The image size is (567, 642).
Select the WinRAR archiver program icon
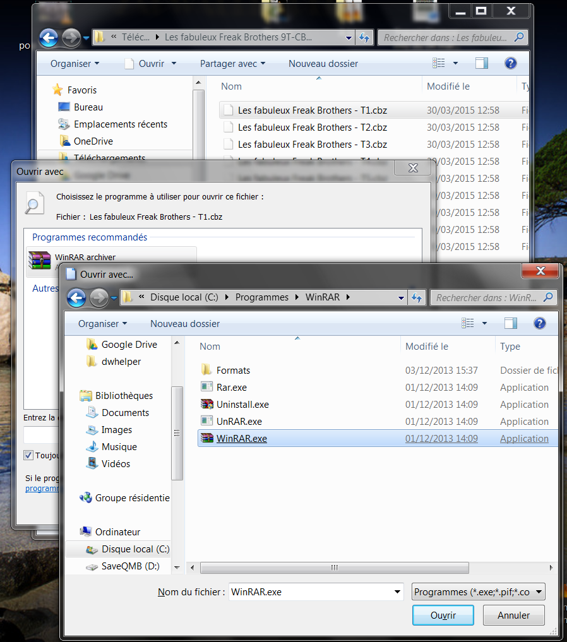(x=39, y=261)
